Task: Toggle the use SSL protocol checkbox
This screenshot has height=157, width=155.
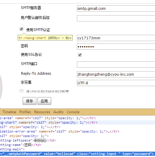Action: (x=80, y=55)
